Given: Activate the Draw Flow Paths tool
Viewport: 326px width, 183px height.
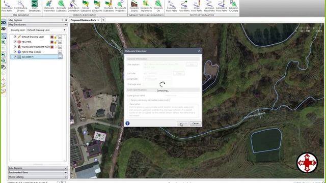Looking at the screenshot, I should [197, 7].
